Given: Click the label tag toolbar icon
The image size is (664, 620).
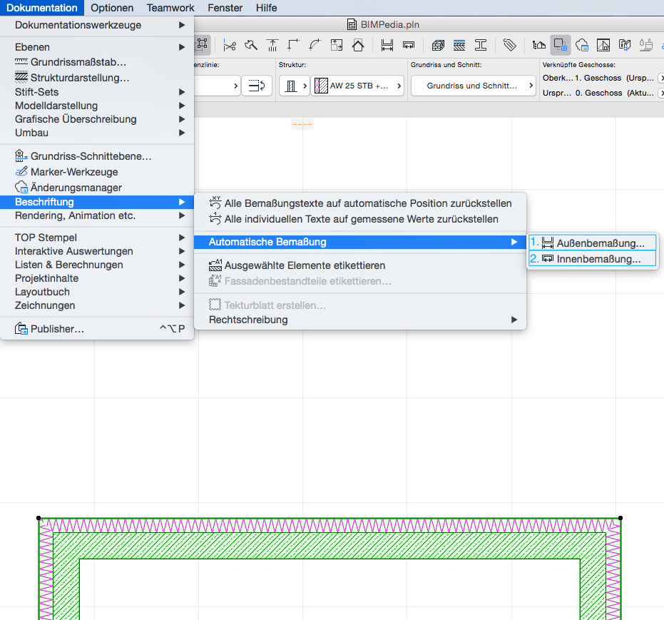Looking at the screenshot, I should click(509, 45).
